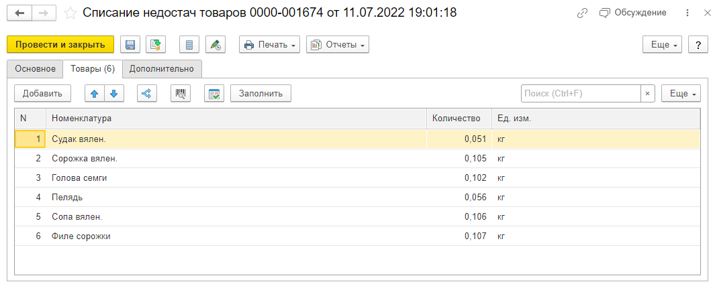This screenshot has width=715, height=286.
Task: Click the post document icon
Action: [156, 45]
